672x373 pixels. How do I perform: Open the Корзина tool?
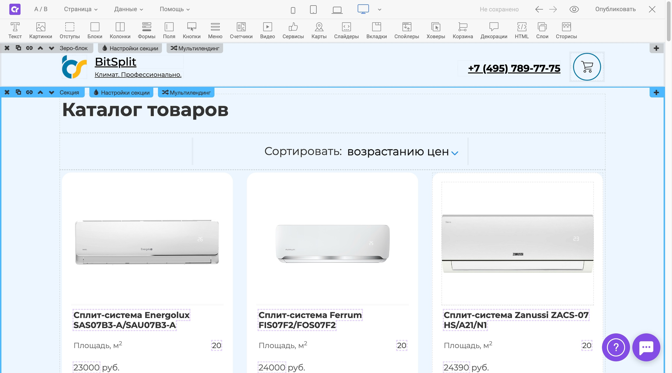(463, 30)
